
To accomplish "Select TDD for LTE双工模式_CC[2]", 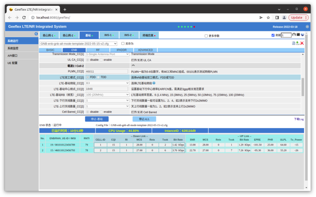I will pyautogui.click(x=98, y=77).
